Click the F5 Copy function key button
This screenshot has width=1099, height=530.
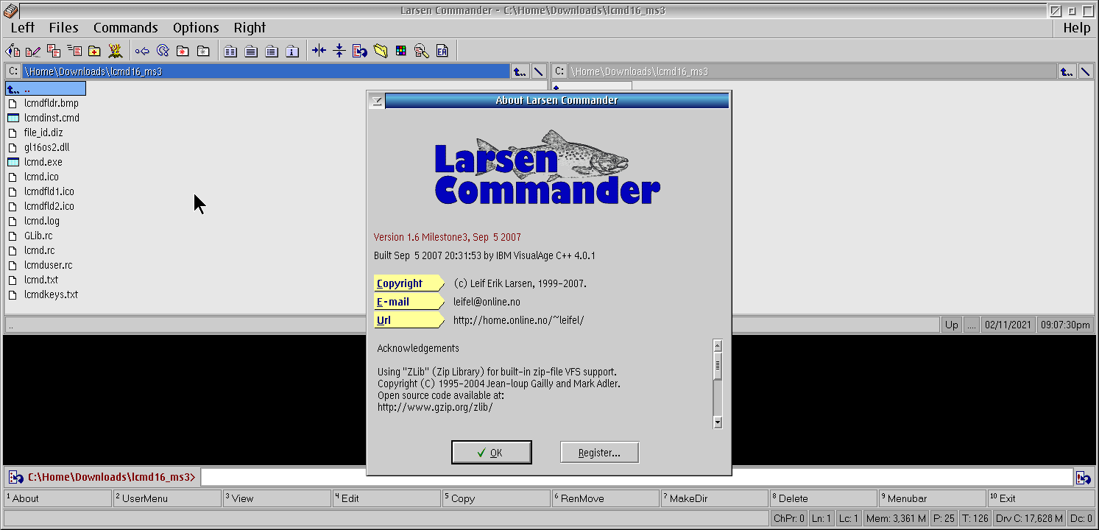pyautogui.click(x=496, y=498)
